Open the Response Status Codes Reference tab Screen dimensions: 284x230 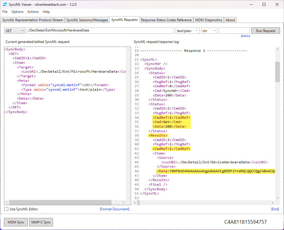point(166,20)
